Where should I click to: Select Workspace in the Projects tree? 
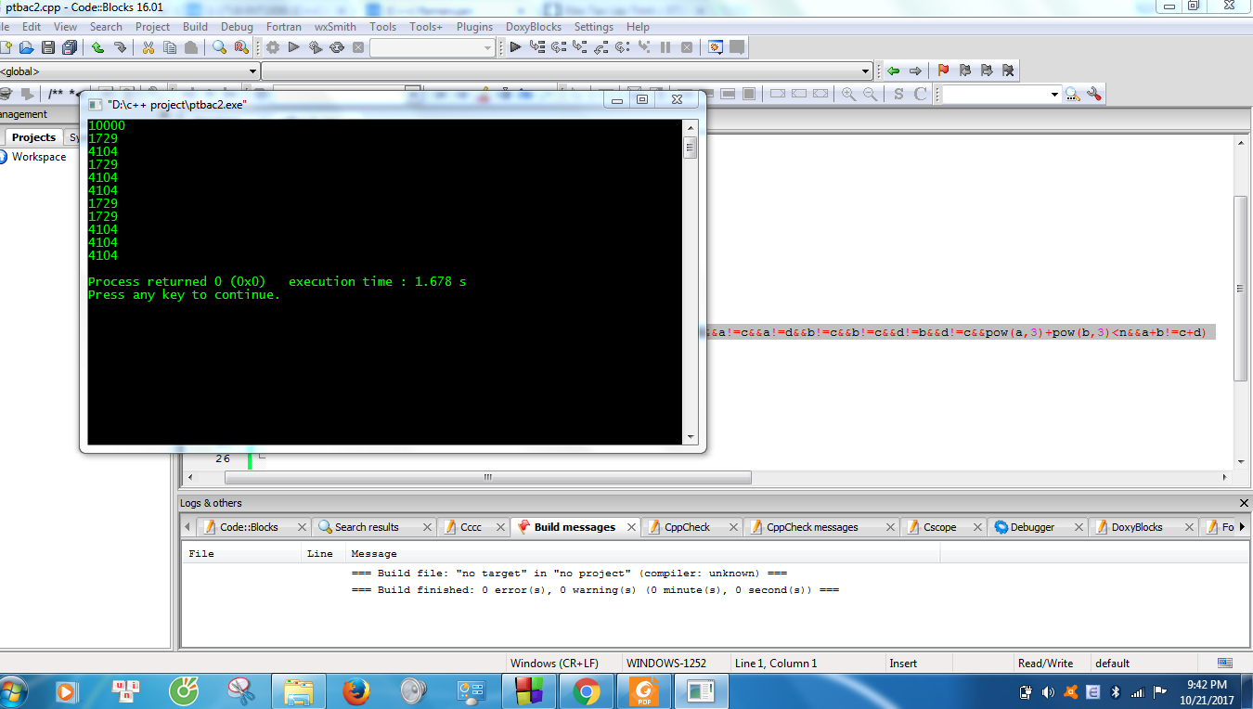(x=39, y=157)
